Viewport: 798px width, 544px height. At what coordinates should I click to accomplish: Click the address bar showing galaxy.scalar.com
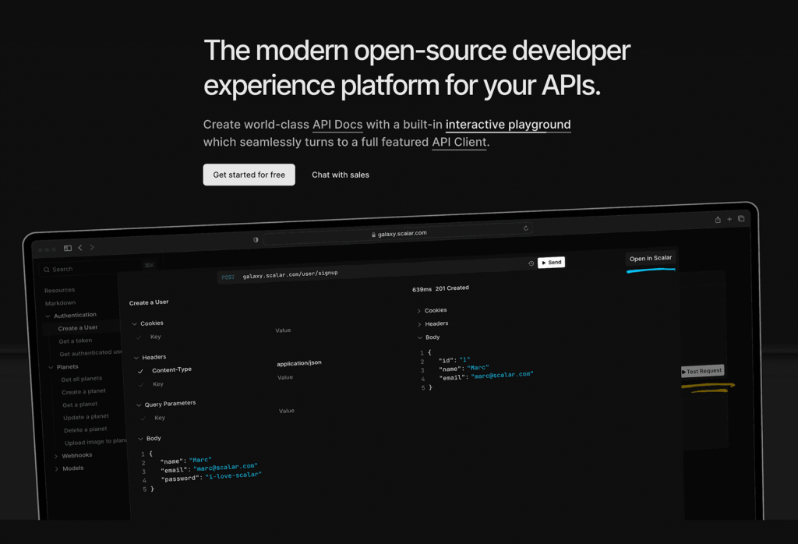pos(400,232)
